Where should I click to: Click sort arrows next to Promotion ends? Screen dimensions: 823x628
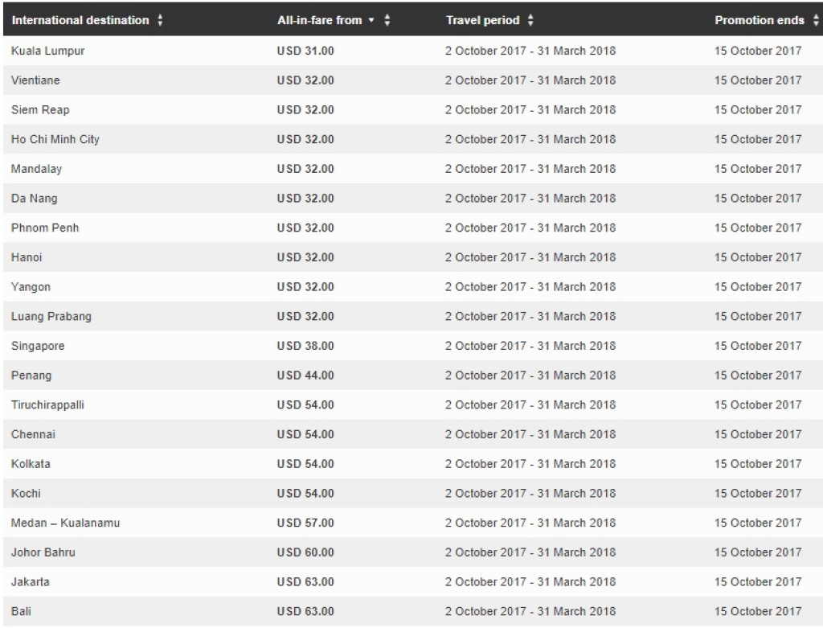coord(817,20)
